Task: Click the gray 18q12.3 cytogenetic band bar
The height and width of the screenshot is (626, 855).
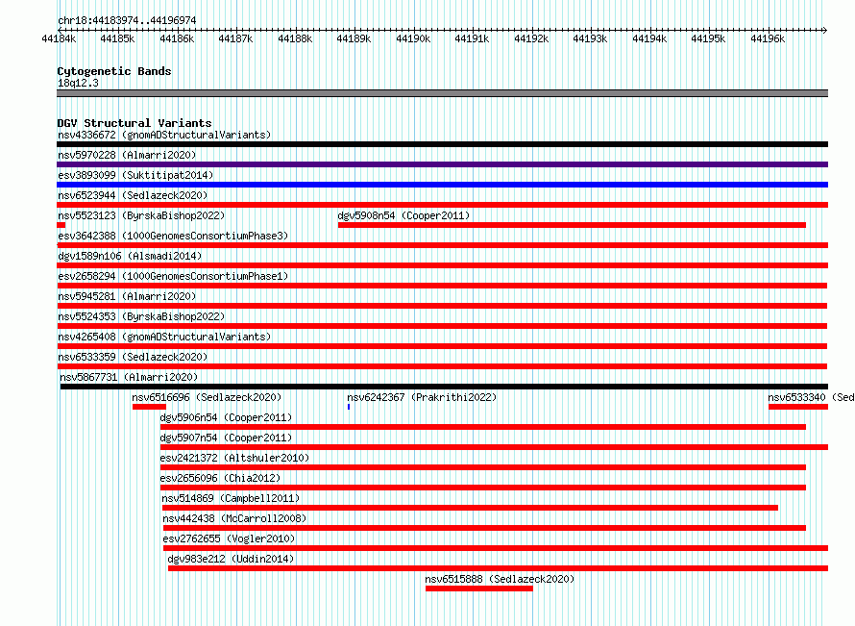Action: pyautogui.click(x=442, y=93)
